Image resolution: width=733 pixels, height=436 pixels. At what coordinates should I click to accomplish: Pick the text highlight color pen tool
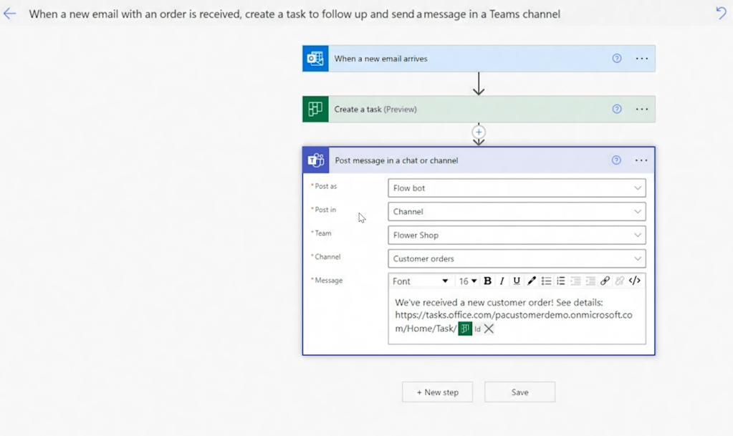531,281
